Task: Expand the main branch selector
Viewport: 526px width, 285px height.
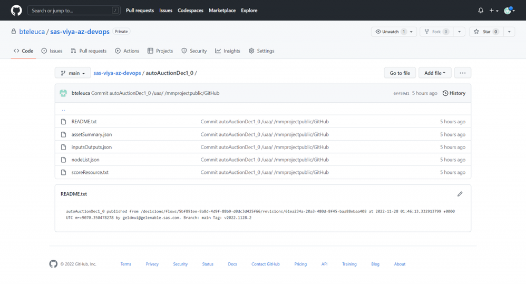Action: point(73,73)
